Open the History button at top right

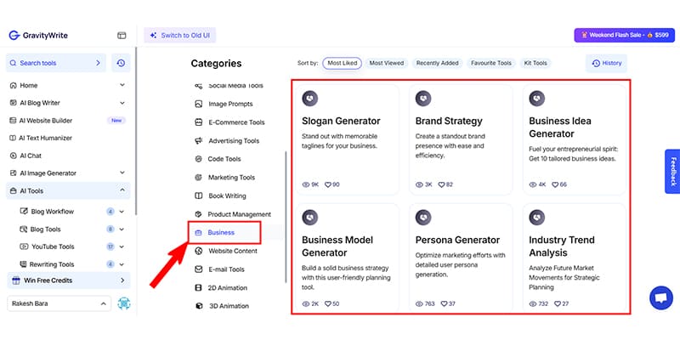click(606, 63)
